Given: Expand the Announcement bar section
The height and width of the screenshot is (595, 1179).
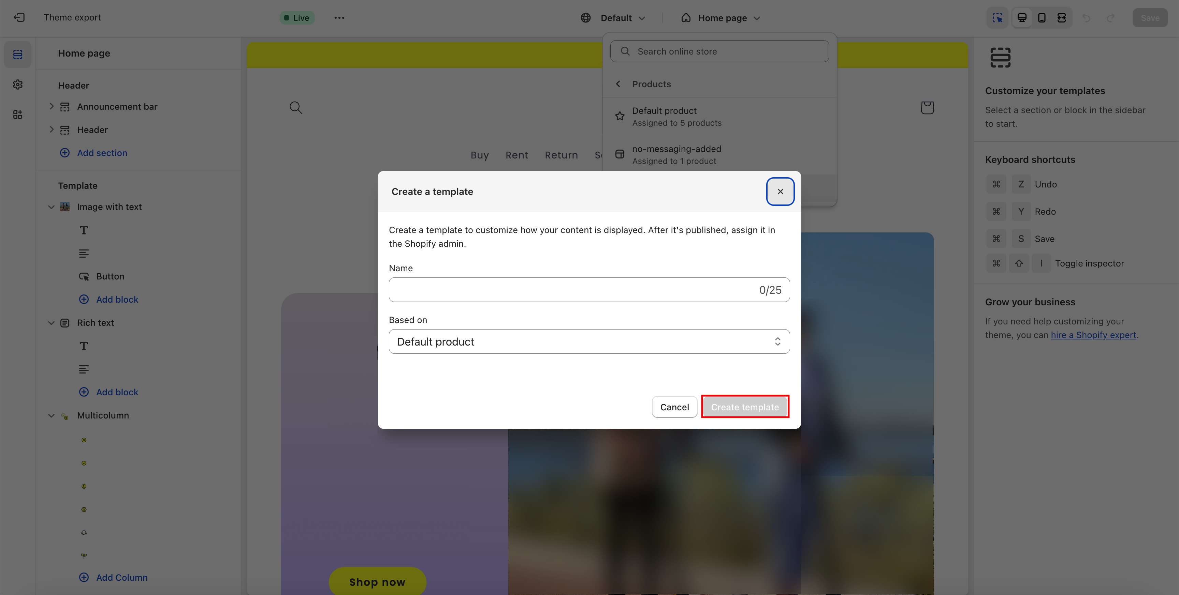Looking at the screenshot, I should [x=51, y=107].
